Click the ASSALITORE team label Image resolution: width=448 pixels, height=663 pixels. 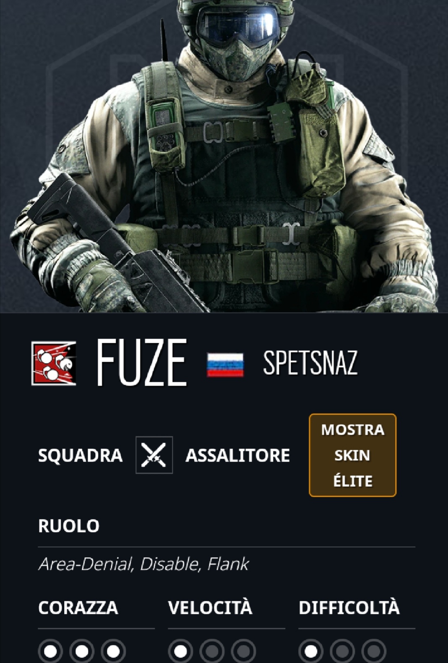point(238,455)
